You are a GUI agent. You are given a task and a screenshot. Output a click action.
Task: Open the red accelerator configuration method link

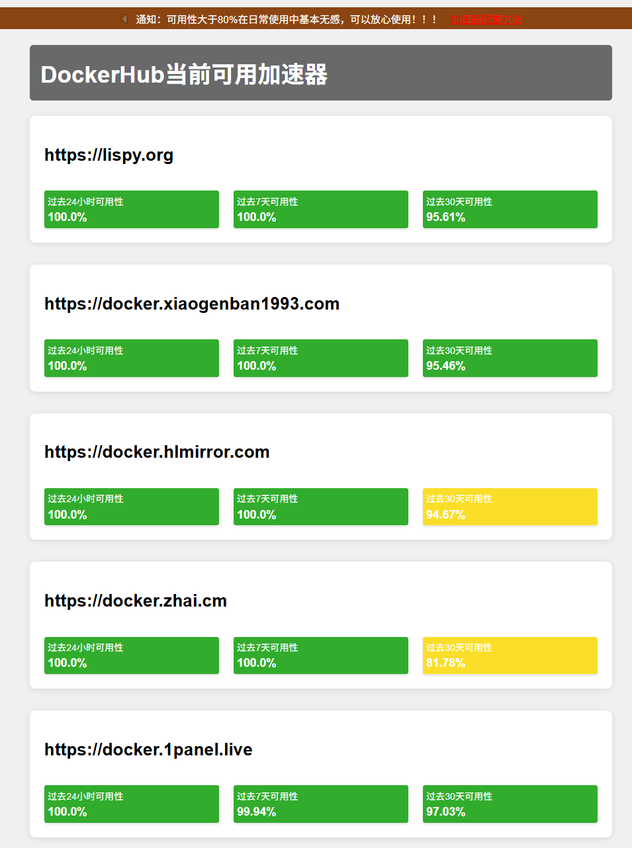[486, 20]
